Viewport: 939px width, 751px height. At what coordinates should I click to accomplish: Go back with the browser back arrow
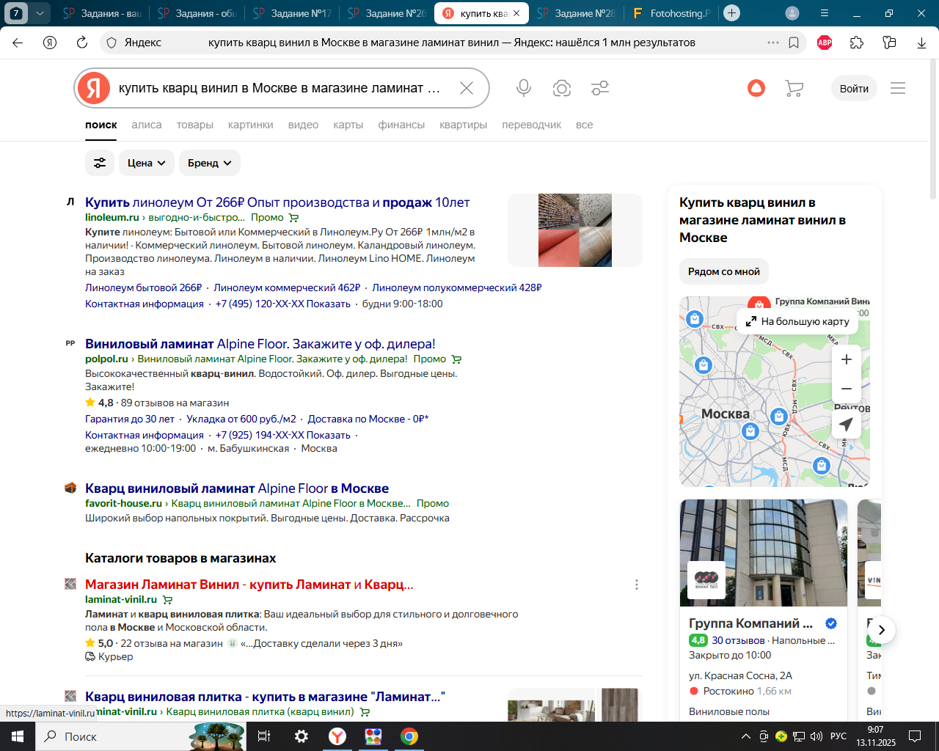click(18, 43)
